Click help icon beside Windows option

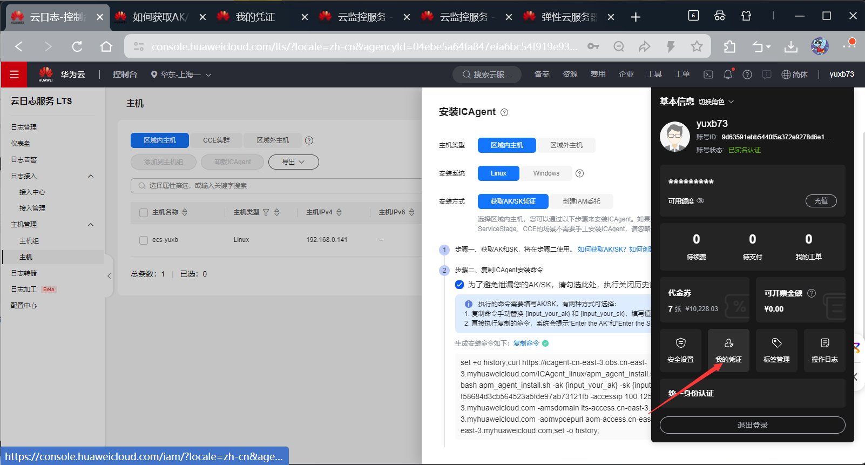pos(579,173)
